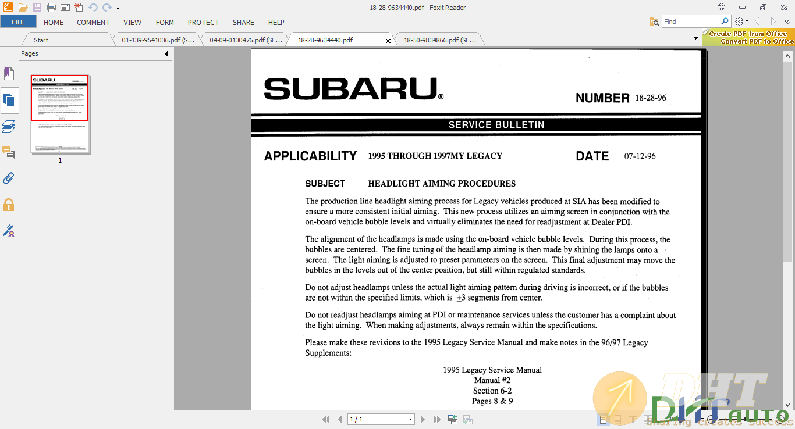Go to the first page button
Image resolution: width=795 pixels, height=429 pixels.
click(x=325, y=419)
